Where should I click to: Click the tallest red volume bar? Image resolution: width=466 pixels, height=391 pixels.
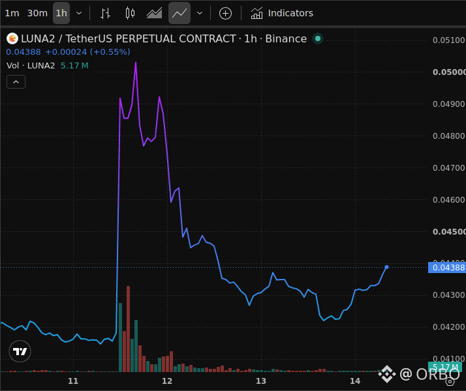coord(129,329)
